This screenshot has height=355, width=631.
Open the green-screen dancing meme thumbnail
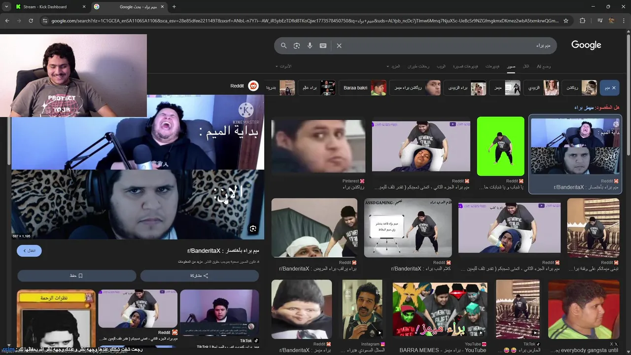tap(500, 146)
